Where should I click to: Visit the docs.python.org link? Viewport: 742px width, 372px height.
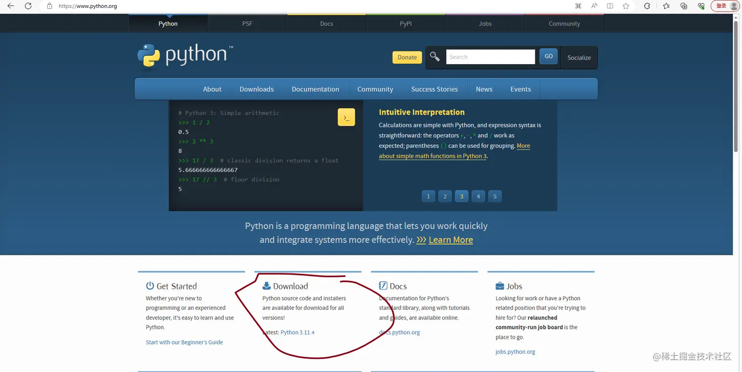coord(399,332)
